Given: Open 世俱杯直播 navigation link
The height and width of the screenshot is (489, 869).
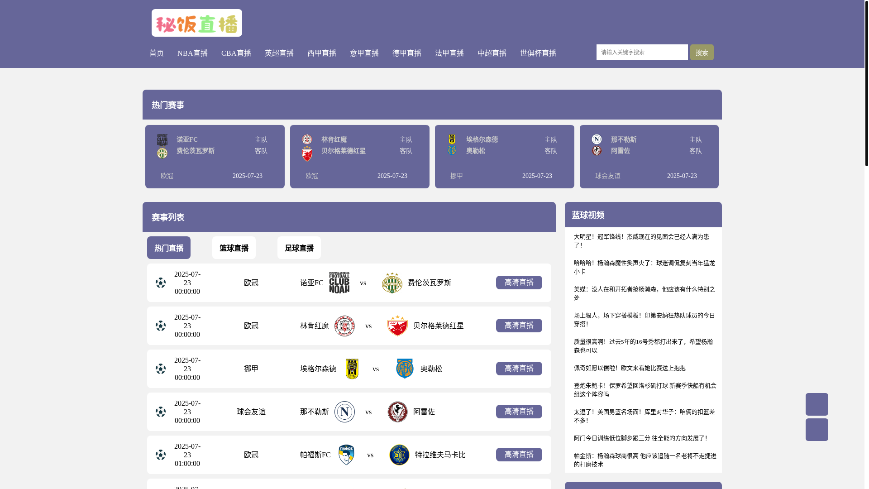Looking at the screenshot, I should pyautogui.click(x=538, y=53).
